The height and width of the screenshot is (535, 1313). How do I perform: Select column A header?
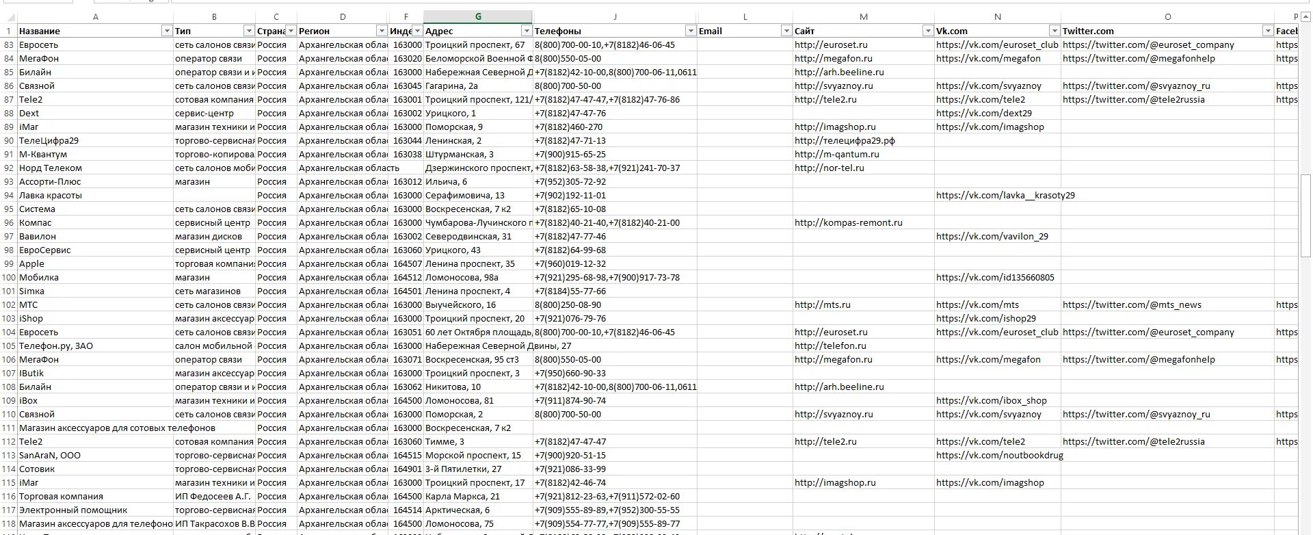[x=95, y=17]
